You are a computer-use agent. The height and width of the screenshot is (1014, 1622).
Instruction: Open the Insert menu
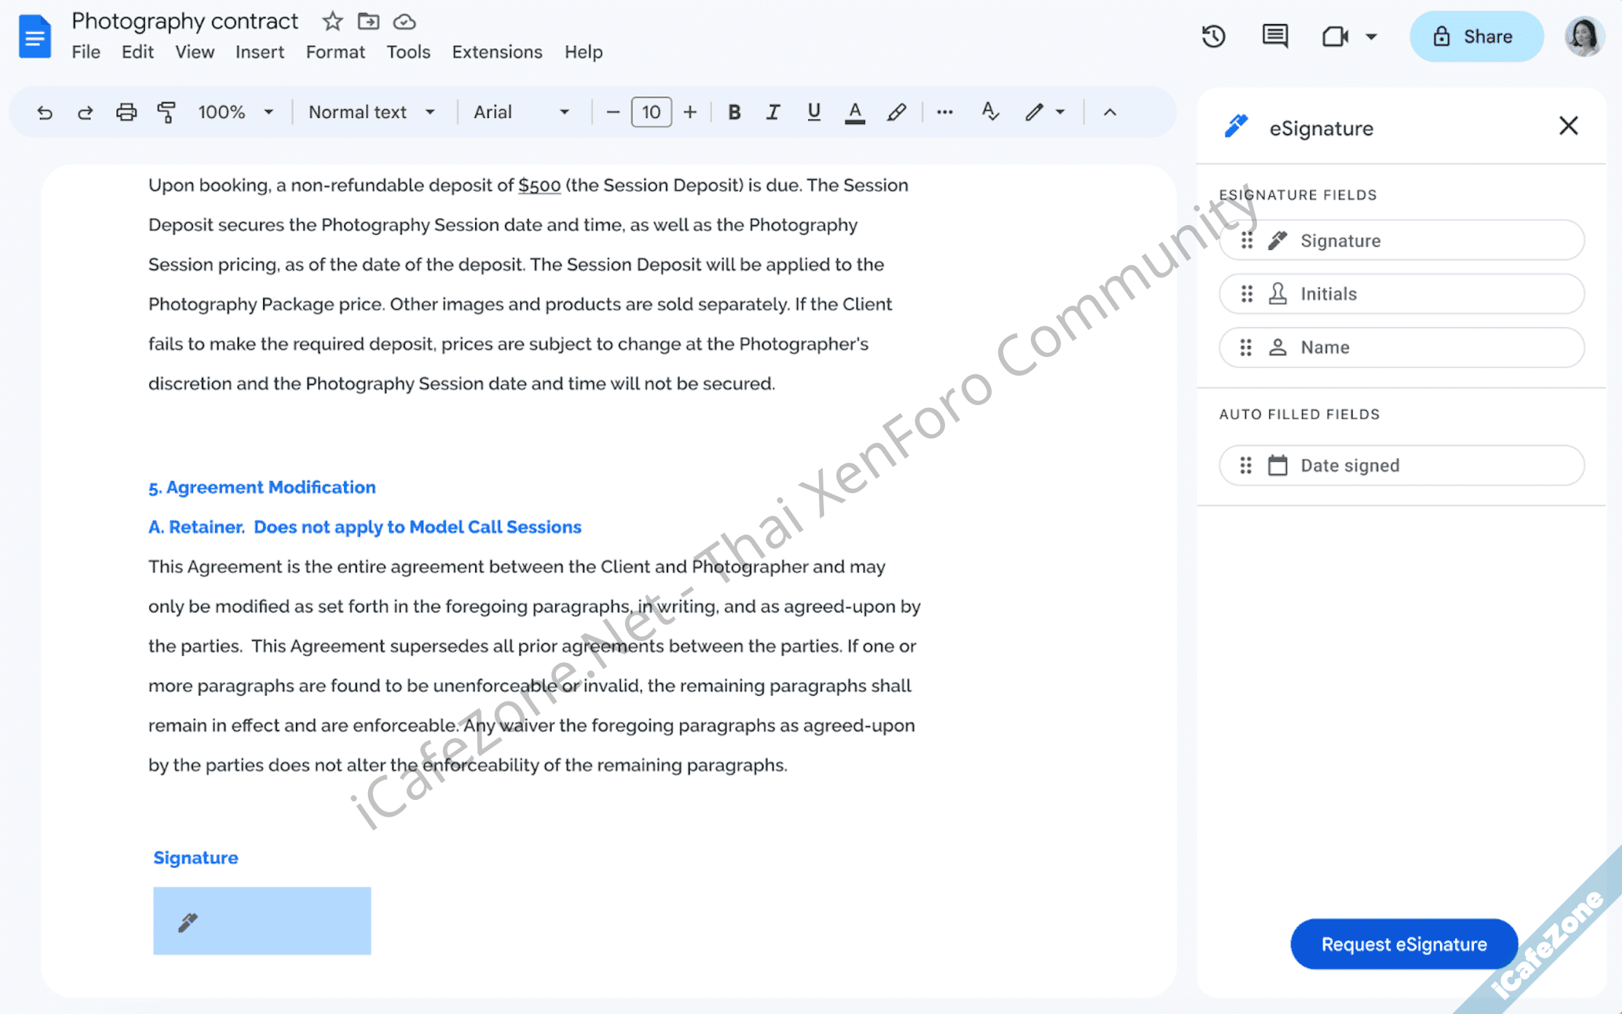click(x=259, y=52)
